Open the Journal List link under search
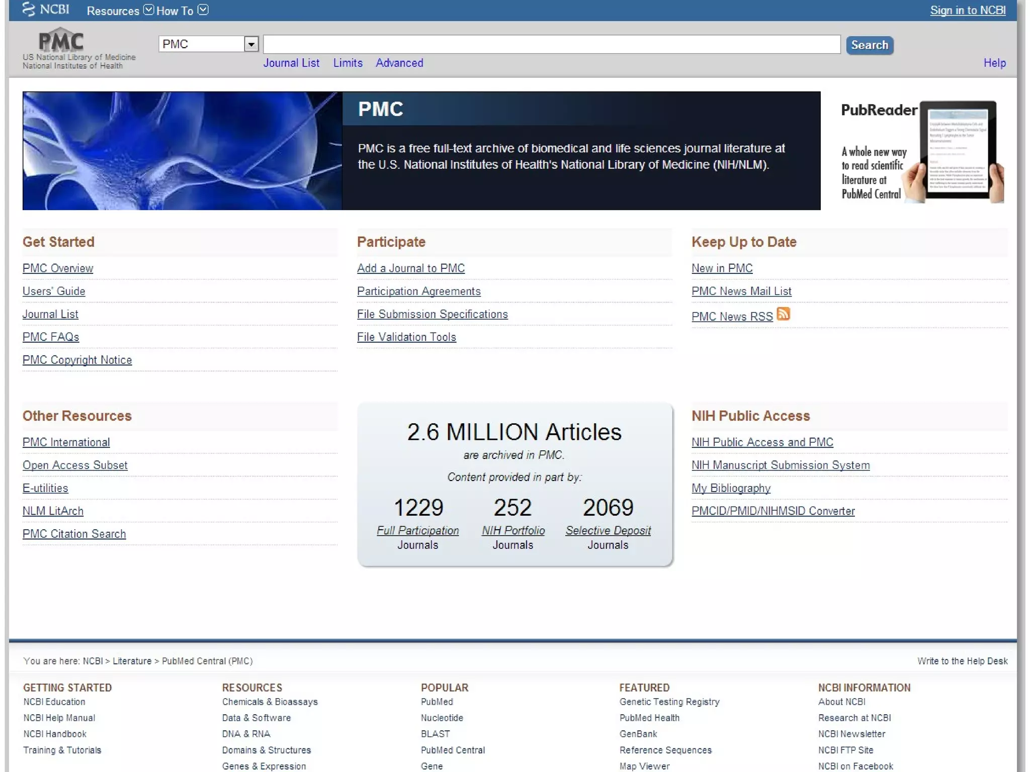This screenshot has width=1030, height=772. click(291, 63)
